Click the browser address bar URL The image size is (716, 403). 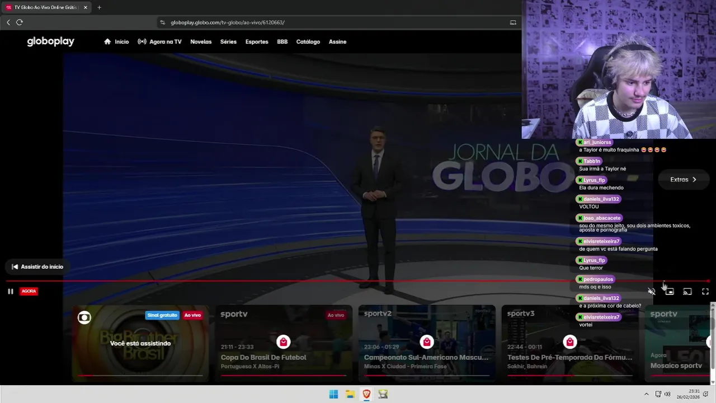pos(228,22)
